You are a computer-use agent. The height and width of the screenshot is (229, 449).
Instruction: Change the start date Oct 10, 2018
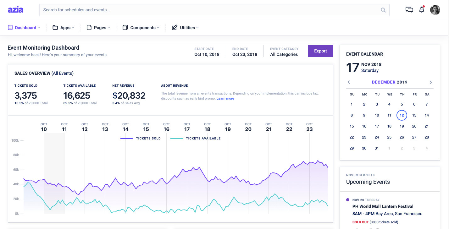pos(207,54)
